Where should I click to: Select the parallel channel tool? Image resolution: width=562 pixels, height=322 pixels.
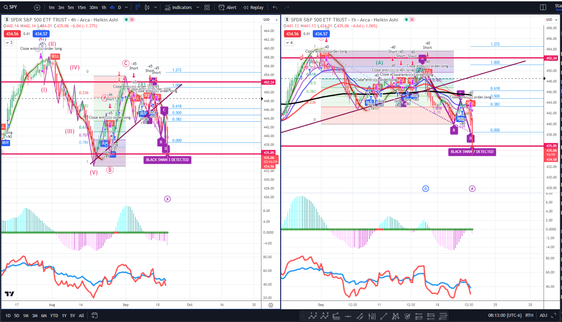click(x=360, y=316)
